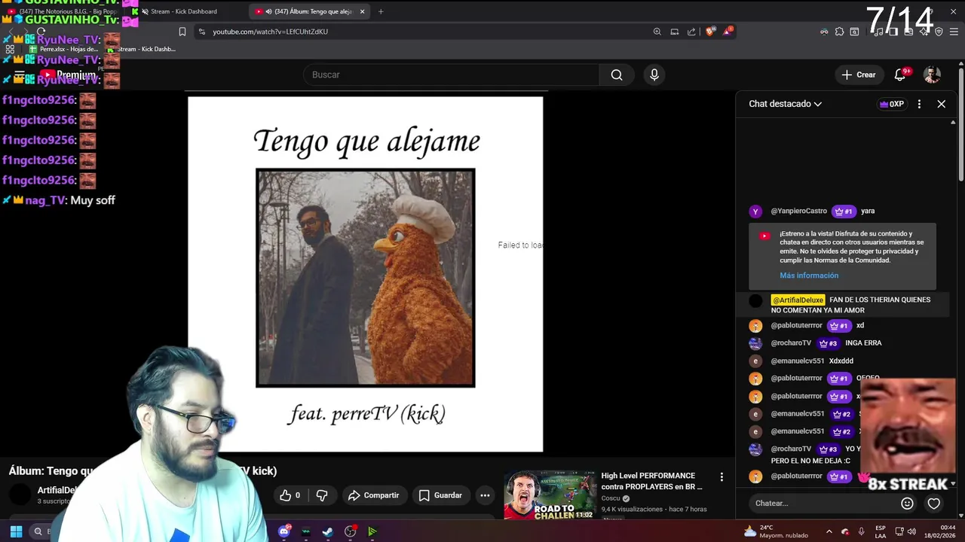Expand the Chat destacado dropdown
Viewport: 965px width, 542px height.
pyautogui.click(x=785, y=104)
